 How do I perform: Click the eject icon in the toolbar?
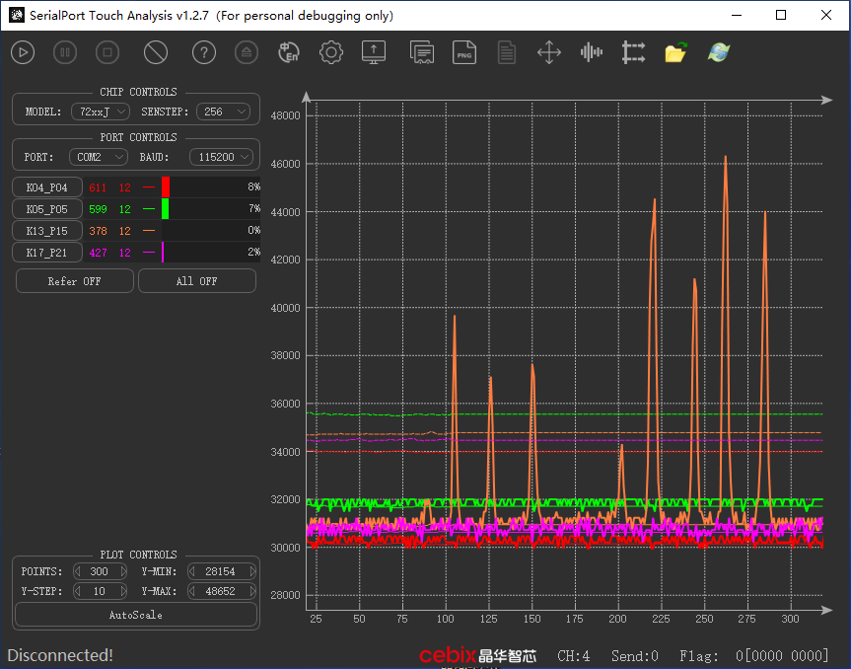click(247, 52)
